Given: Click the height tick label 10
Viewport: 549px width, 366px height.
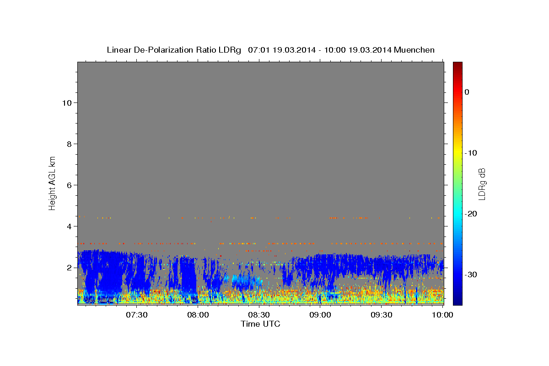Looking at the screenshot, I should (67, 103).
